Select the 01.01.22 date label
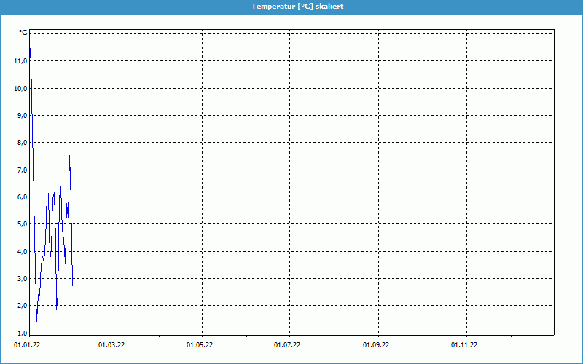 tap(28, 345)
